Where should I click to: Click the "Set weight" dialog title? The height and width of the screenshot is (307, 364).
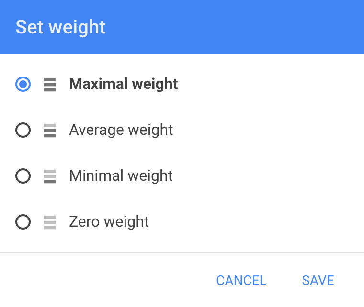pyautogui.click(x=60, y=27)
